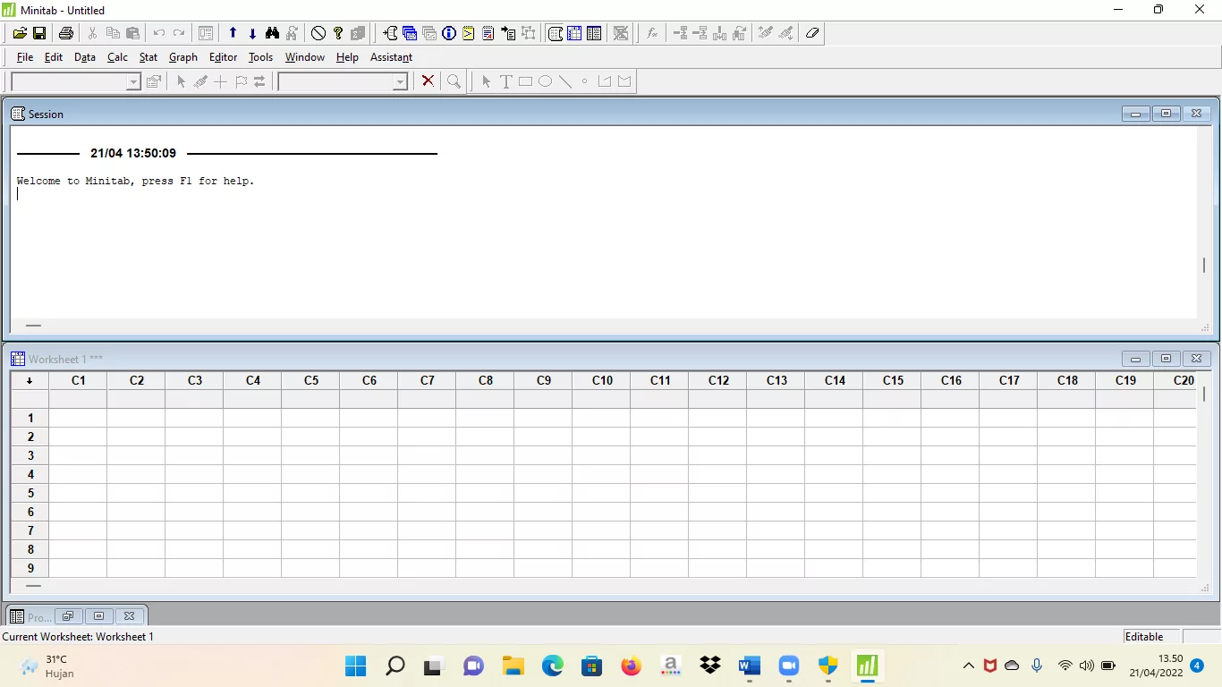Open the Editor menu
Image resolution: width=1222 pixels, height=687 pixels.
tap(224, 57)
